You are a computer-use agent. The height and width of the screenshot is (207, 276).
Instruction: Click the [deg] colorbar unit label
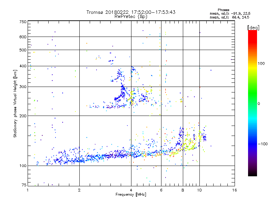tap(253, 28)
